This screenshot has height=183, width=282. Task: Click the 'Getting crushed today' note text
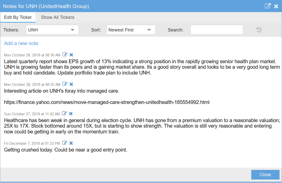[x=65, y=150]
